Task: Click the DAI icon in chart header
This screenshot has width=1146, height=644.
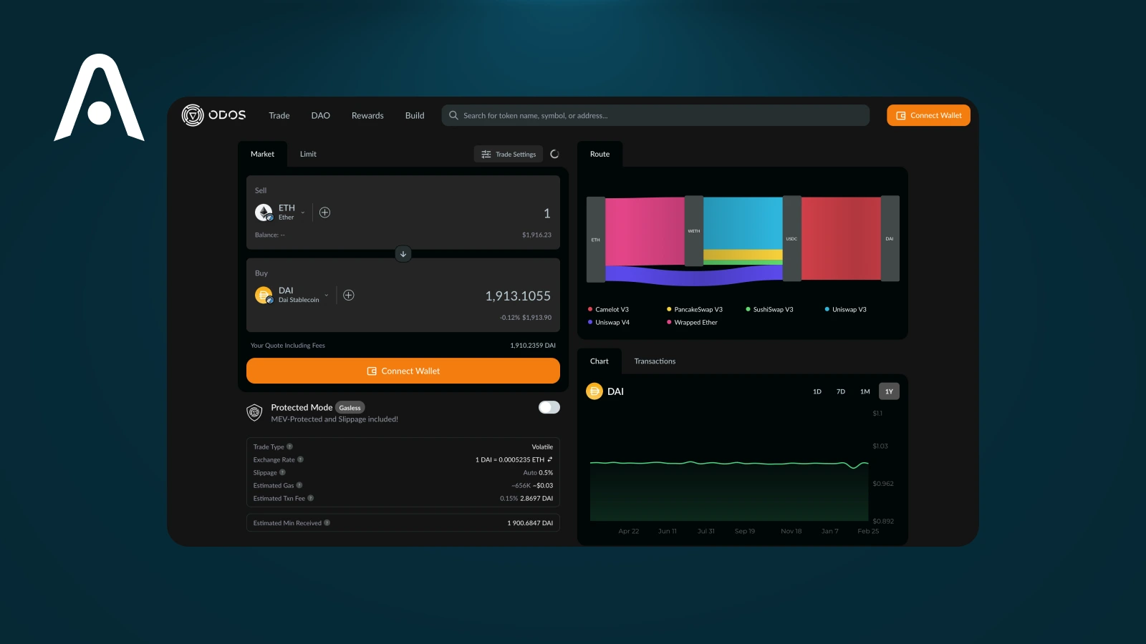Action: (x=594, y=391)
